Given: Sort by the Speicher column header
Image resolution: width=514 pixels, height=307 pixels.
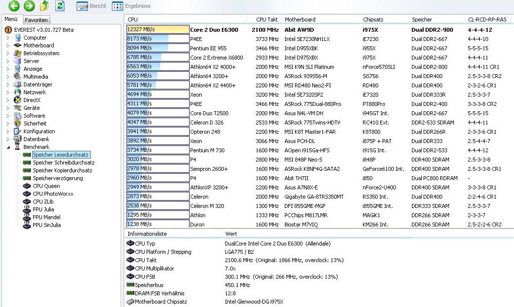Looking at the screenshot, I should coord(437,20).
